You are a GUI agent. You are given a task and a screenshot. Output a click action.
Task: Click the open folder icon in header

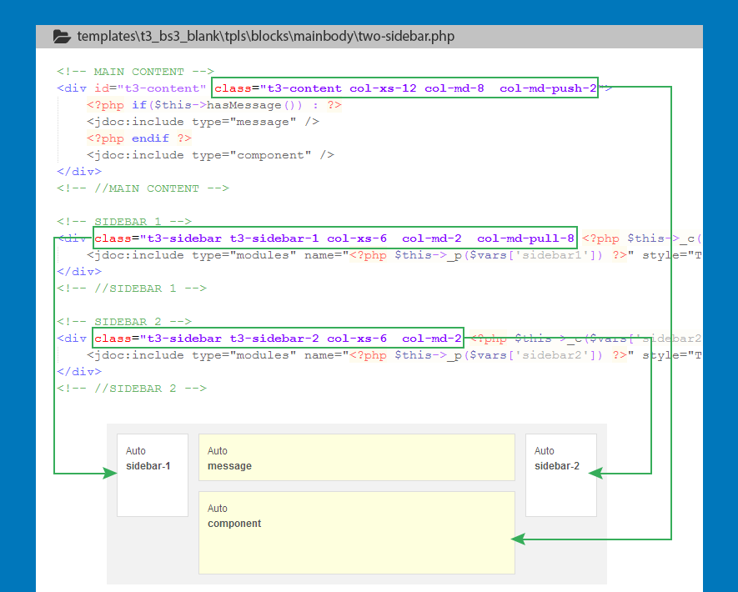61,37
